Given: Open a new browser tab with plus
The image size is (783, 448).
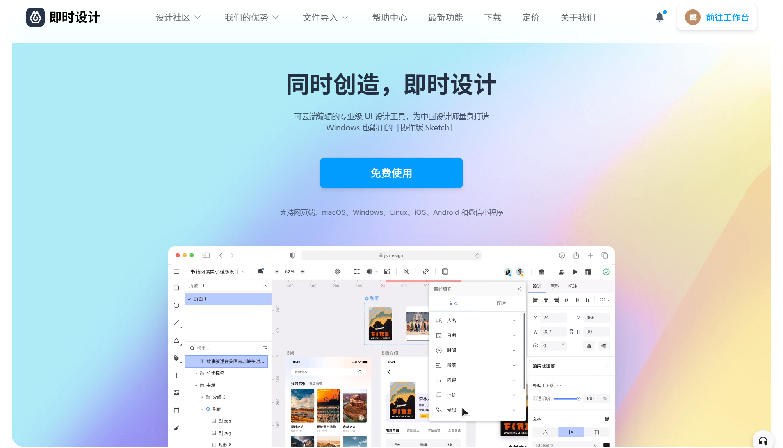Looking at the screenshot, I should click(591, 255).
